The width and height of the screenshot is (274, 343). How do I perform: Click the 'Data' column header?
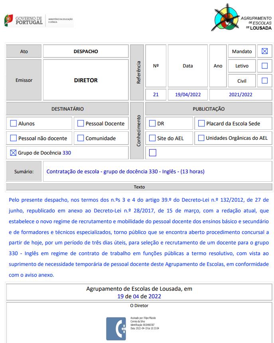coord(188,66)
